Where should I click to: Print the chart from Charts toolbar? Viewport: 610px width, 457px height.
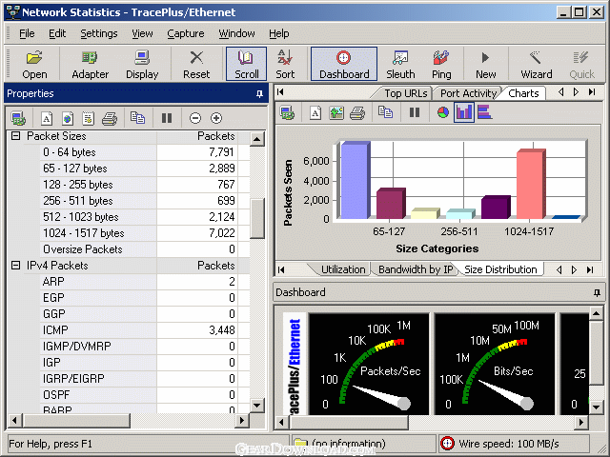357,113
